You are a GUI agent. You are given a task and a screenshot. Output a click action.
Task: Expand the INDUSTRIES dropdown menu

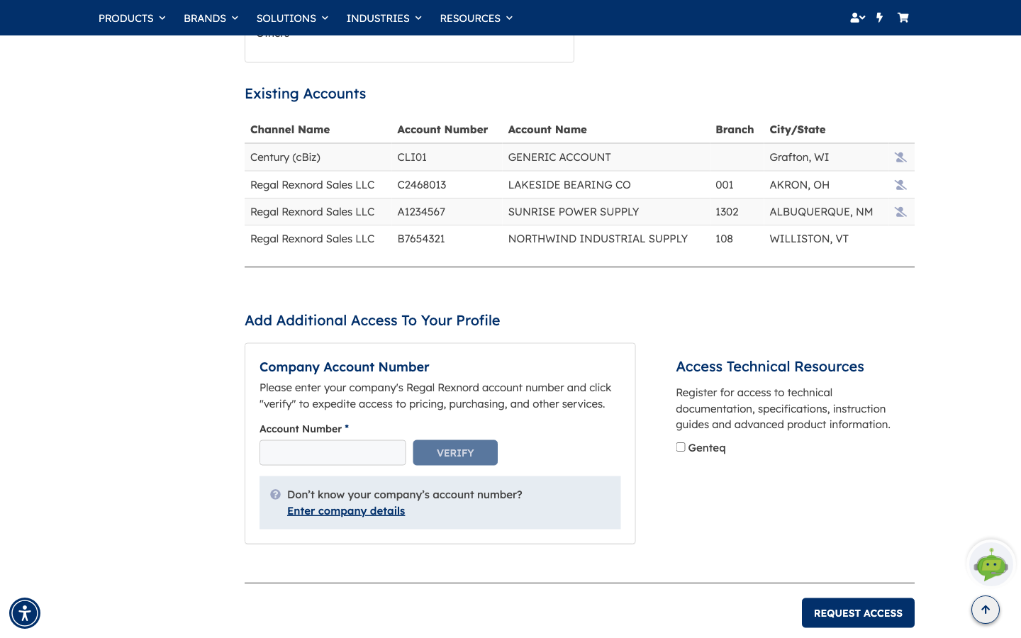tap(384, 18)
